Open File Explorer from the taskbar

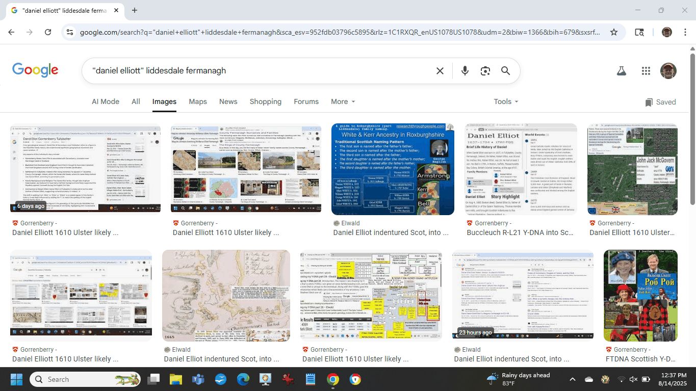click(175, 379)
